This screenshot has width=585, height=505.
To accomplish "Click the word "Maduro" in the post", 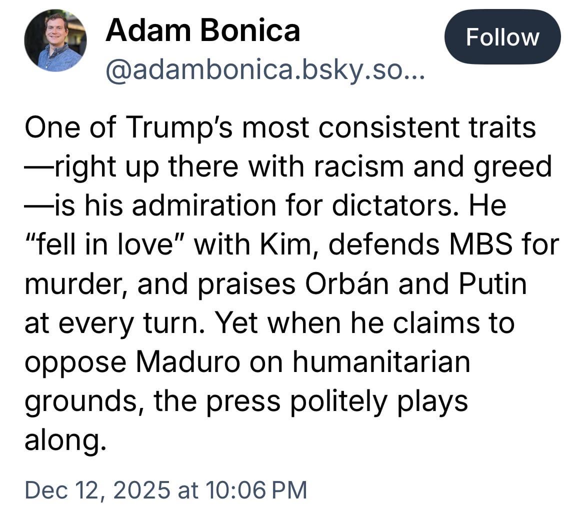I will click(x=188, y=362).
